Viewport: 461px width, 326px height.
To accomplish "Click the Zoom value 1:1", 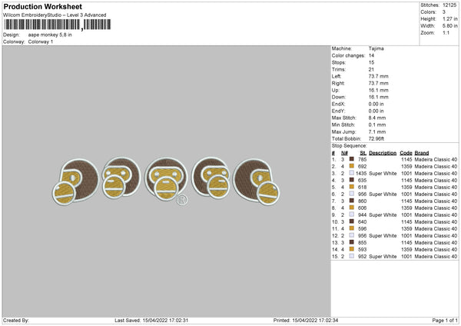I will click(x=446, y=32).
